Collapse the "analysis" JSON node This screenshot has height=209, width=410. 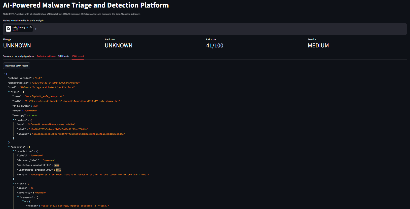click(9, 147)
